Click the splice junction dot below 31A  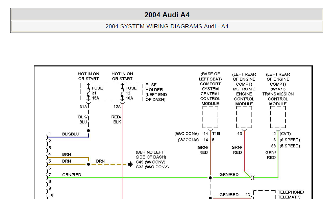[89, 131]
